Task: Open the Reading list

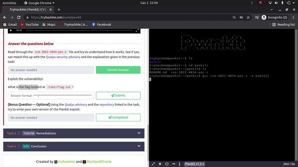Action: pyautogui.click(x=284, y=25)
